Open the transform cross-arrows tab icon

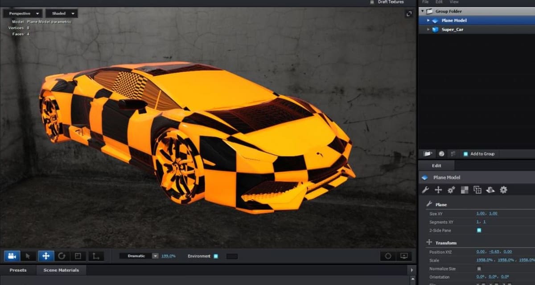[438, 190]
